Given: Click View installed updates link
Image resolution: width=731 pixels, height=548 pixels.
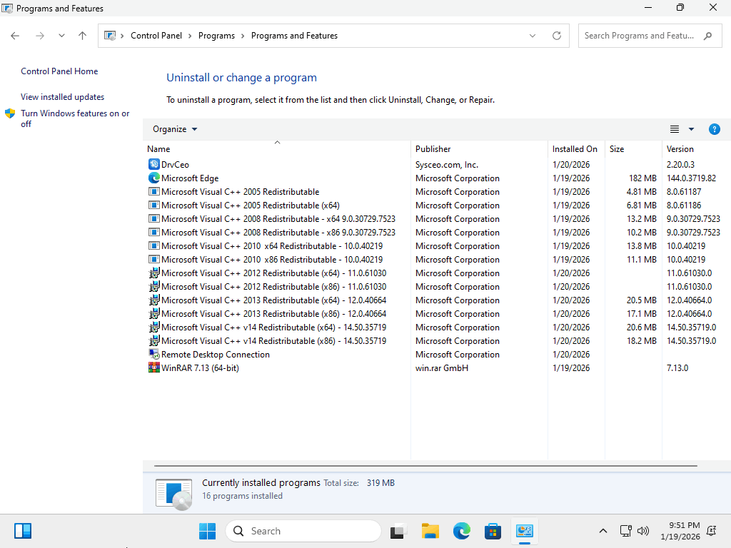Looking at the screenshot, I should 62,97.
